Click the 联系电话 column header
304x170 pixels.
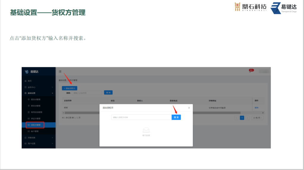pos(173,101)
